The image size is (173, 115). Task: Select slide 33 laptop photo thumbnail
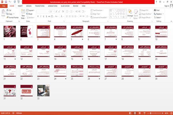[43, 91]
